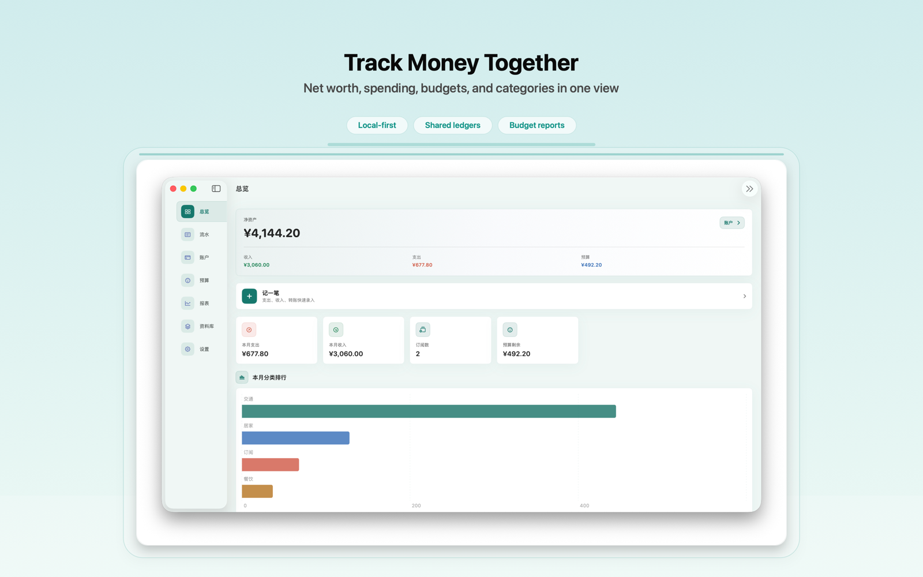The image size is (923, 577).
Task: Select the Shared ledgers pill
Action: coord(452,125)
